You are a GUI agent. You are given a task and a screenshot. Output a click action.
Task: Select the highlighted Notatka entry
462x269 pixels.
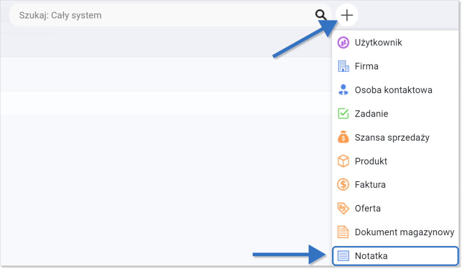395,256
